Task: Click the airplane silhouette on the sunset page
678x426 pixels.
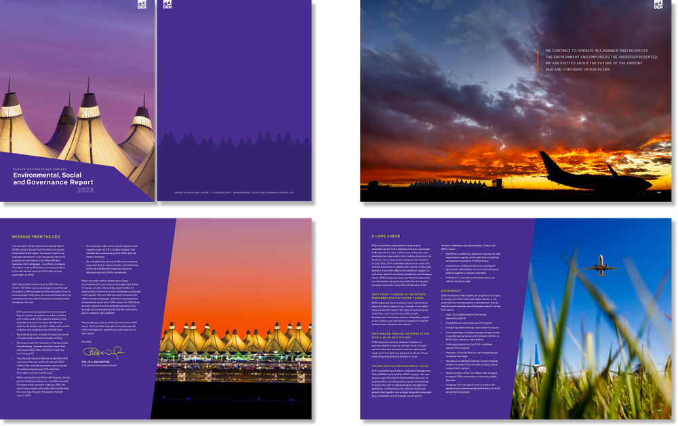Action: pyautogui.click(x=595, y=173)
